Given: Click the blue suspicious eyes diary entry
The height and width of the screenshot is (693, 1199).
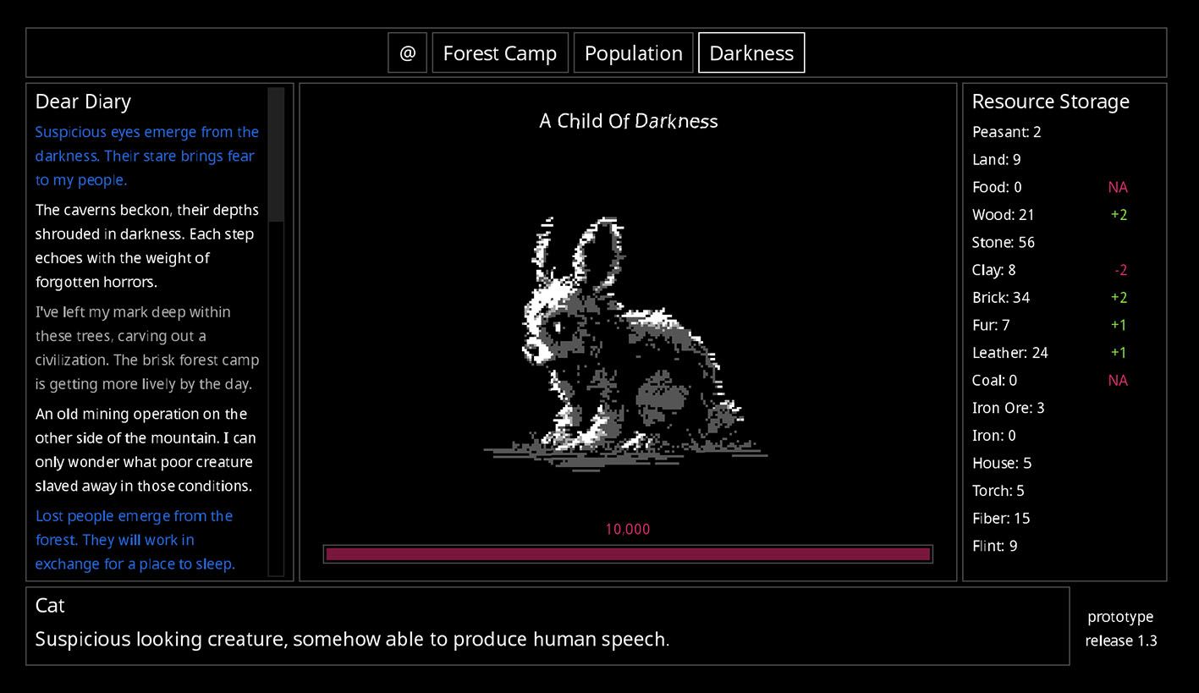Looking at the screenshot, I should [x=147, y=156].
